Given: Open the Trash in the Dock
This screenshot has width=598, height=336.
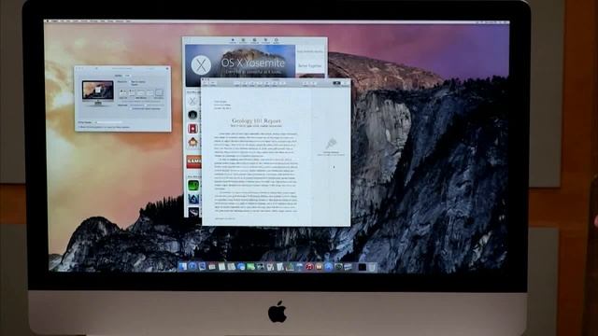Looking at the screenshot, I should point(373,267).
